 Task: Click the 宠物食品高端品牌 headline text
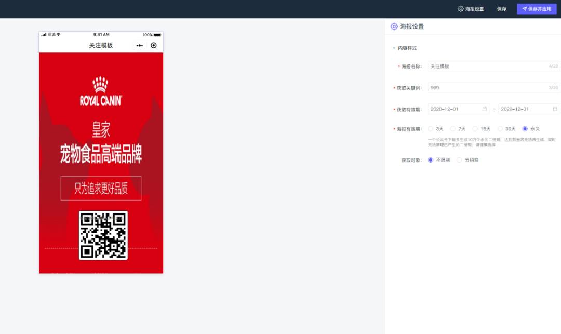coord(101,154)
